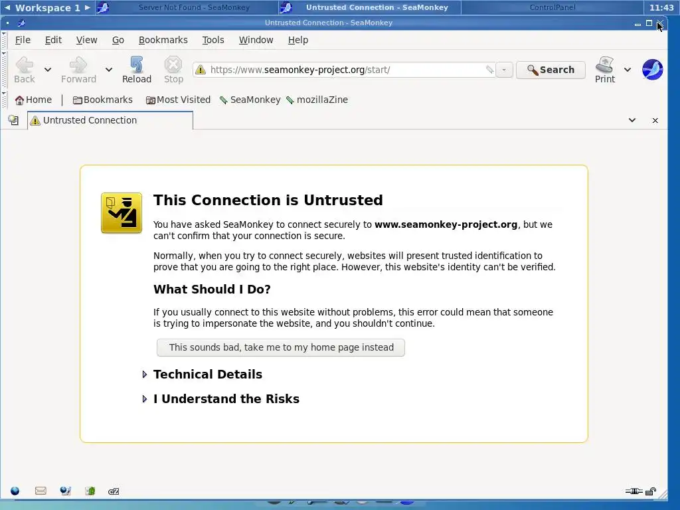680x510 pixels.
Task: Switch to Server Not Found SeaMonkey window
Action: click(x=187, y=7)
